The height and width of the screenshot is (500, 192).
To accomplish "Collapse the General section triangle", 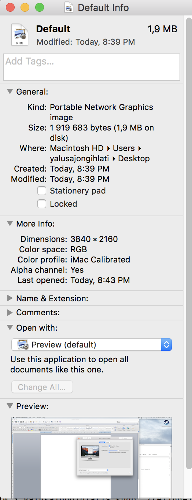I will (10, 91).
